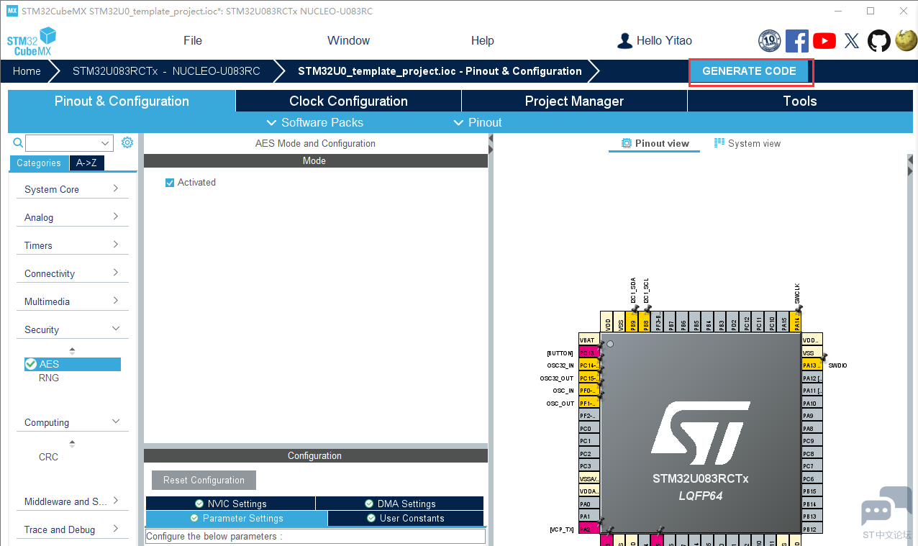The height and width of the screenshot is (546, 918).
Task: Click the user profile icon beside Hello Yitao
Action: [625, 41]
